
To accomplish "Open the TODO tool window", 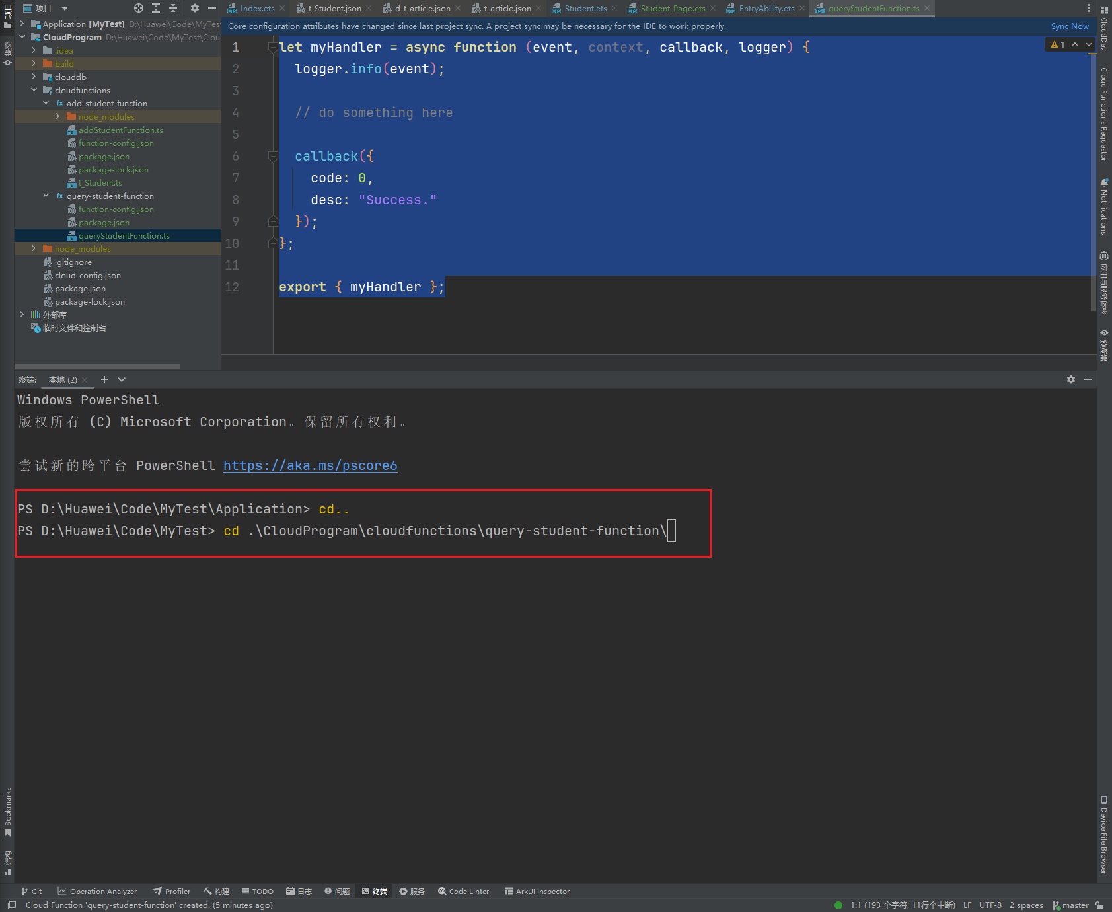I will point(258,891).
